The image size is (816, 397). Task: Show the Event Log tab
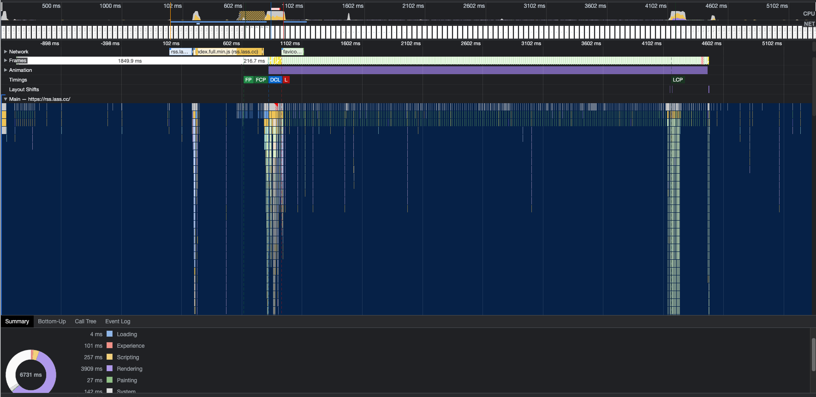click(x=118, y=321)
